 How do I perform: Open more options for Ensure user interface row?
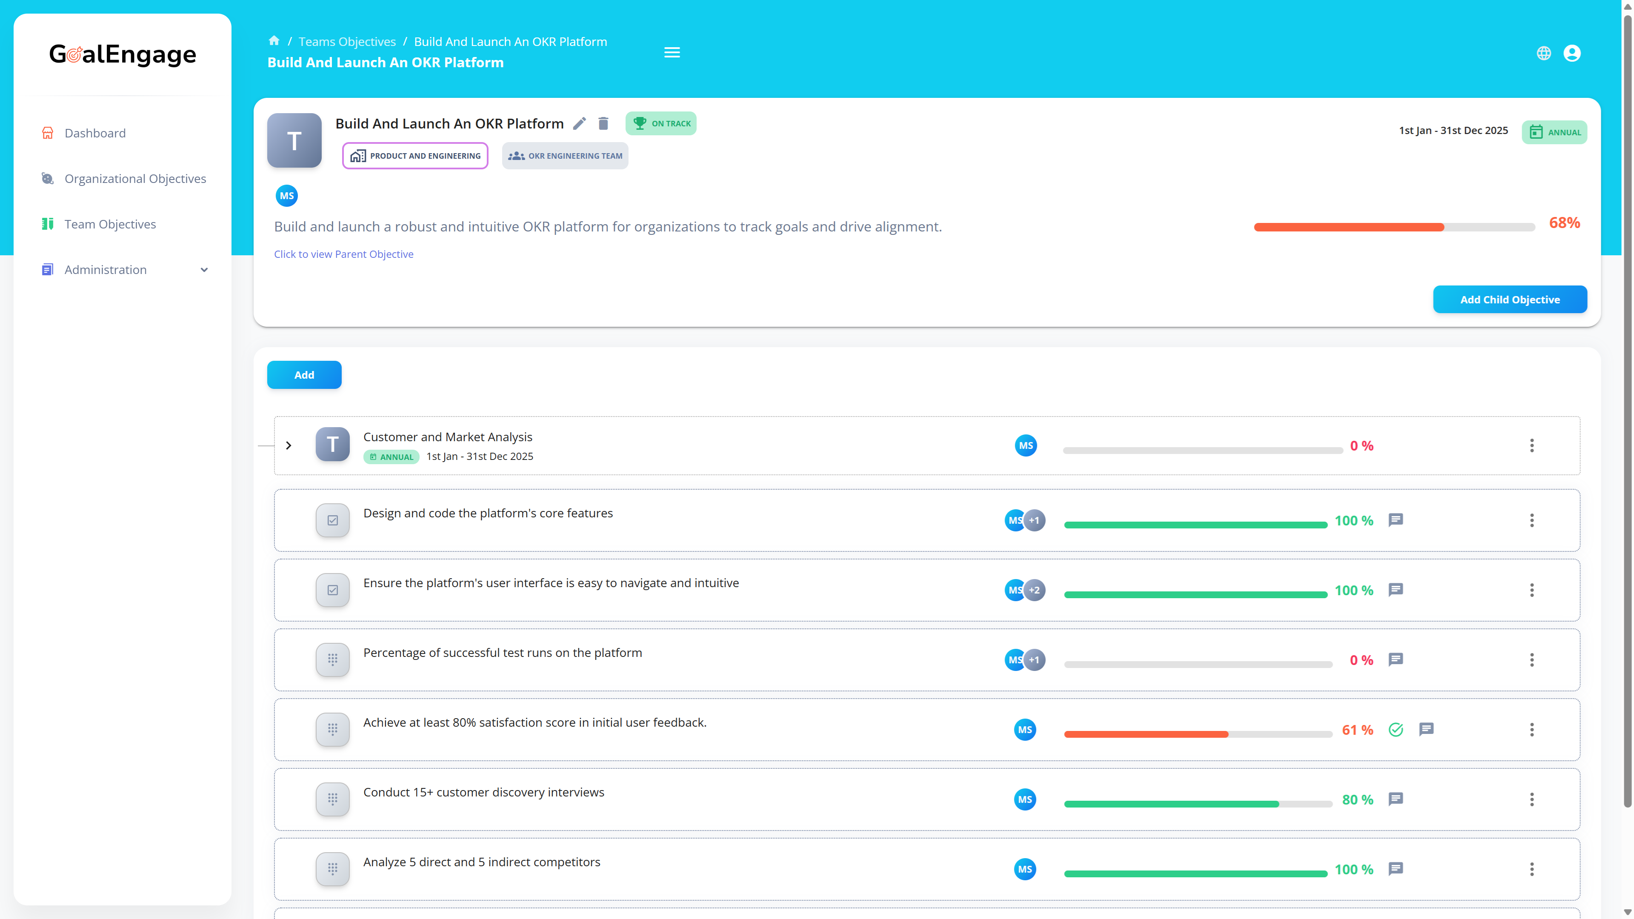point(1532,591)
